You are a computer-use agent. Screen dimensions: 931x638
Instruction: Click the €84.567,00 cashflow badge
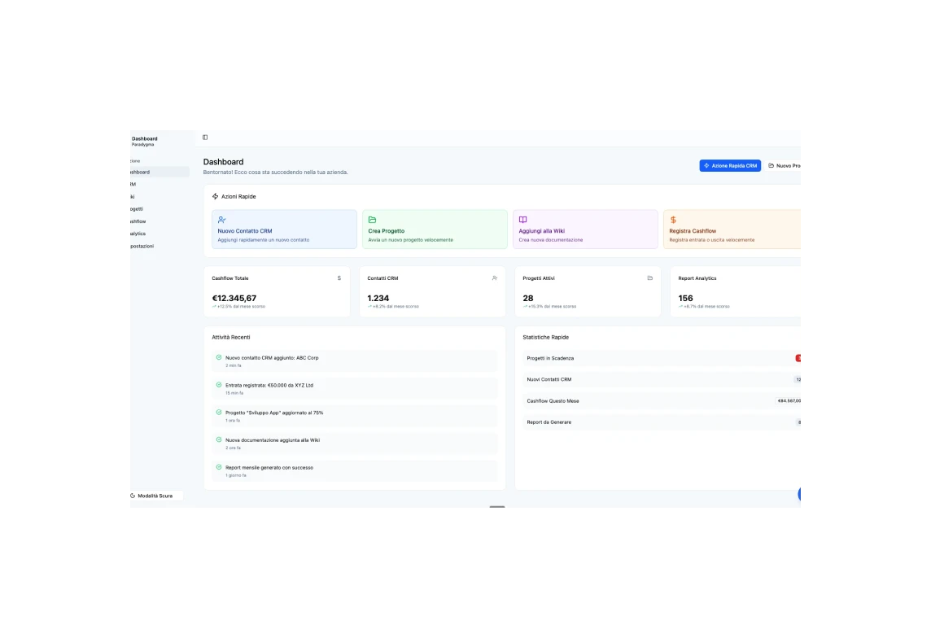[x=789, y=400]
